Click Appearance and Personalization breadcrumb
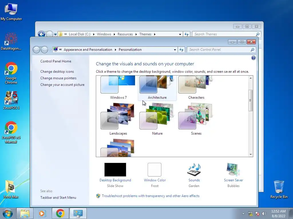The height and width of the screenshot is (219, 293). [88, 50]
